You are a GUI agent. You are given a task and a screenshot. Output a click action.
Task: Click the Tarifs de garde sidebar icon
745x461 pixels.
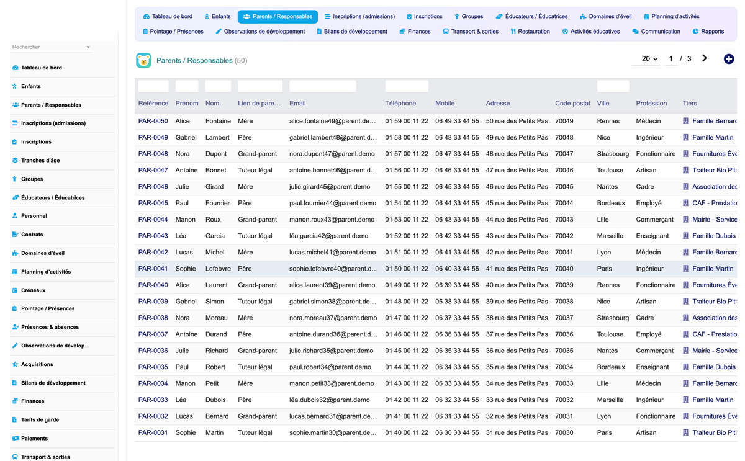click(15, 419)
